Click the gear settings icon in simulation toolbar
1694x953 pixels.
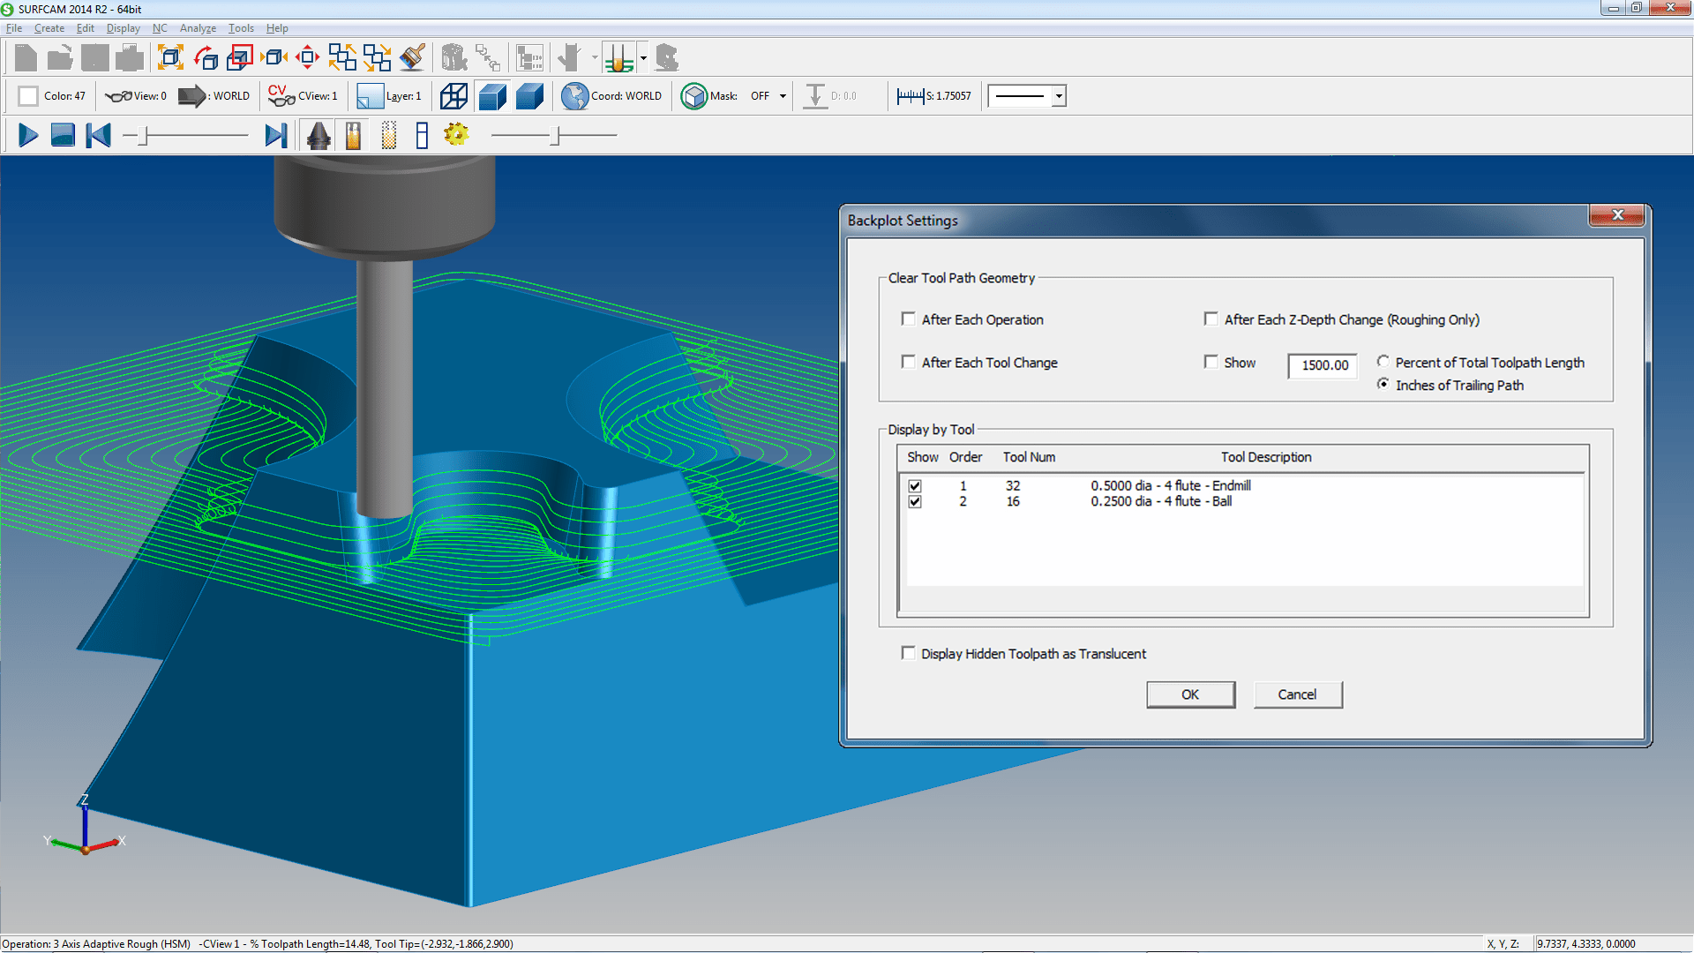456,134
